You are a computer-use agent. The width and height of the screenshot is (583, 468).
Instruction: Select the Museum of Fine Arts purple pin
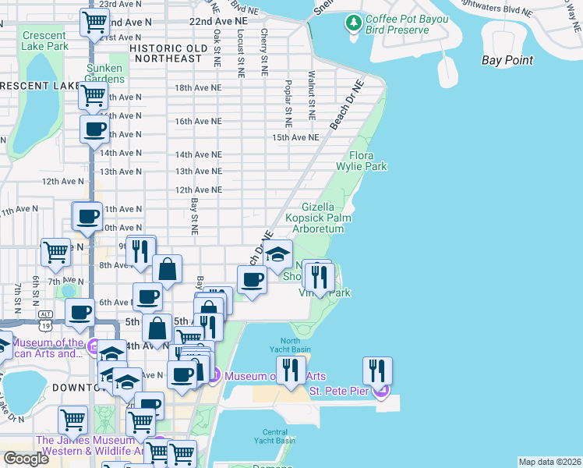[x=215, y=376]
